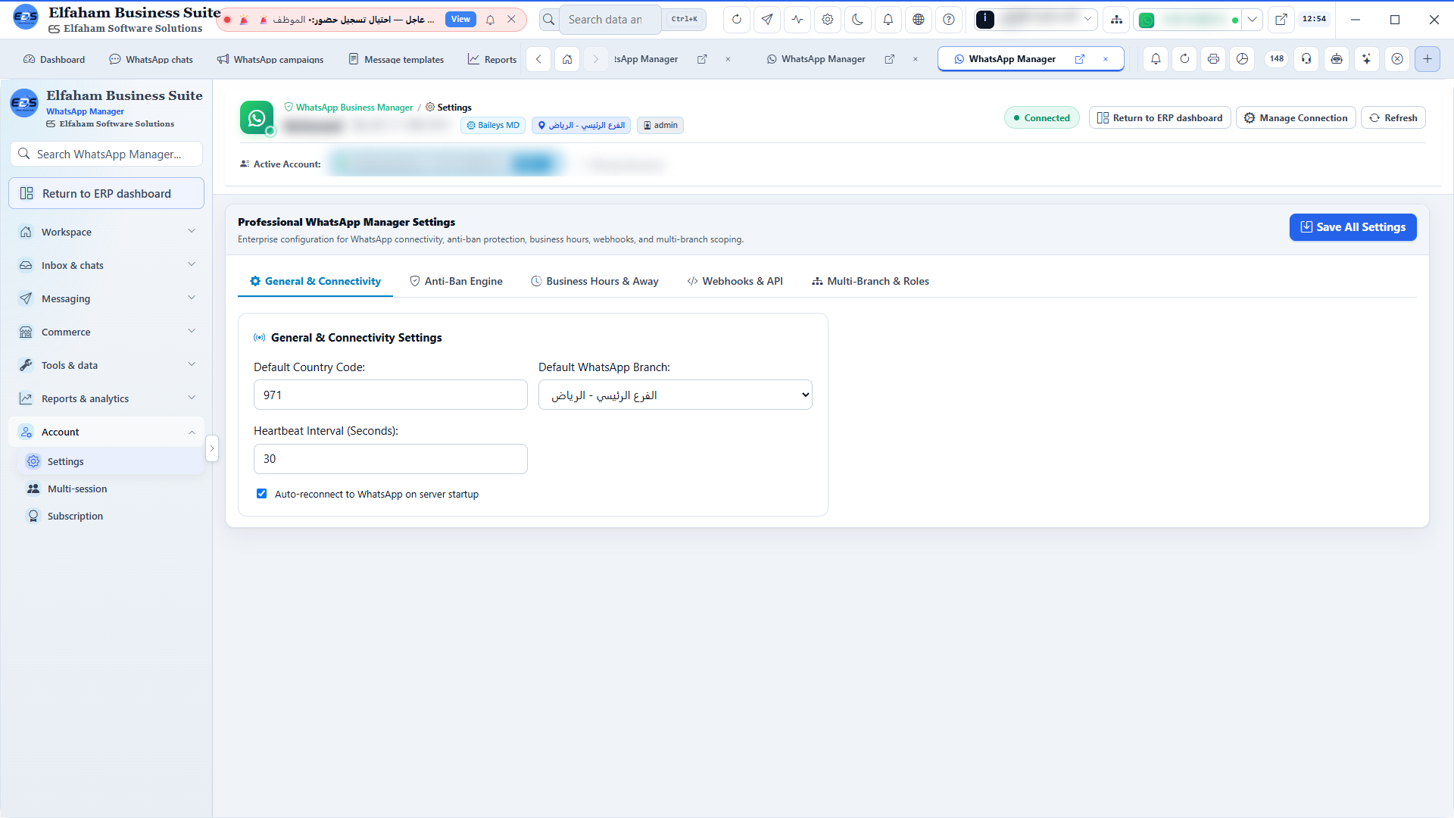Expand the Messaging sidebar section
The height and width of the screenshot is (818, 1454).
click(x=106, y=298)
